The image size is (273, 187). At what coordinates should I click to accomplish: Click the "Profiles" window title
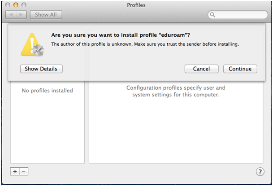pyautogui.click(x=136, y=5)
